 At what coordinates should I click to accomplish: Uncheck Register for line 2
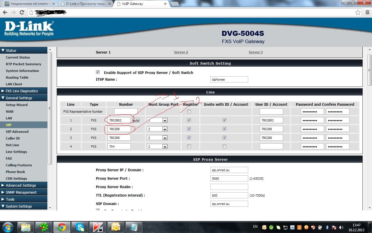point(189,129)
